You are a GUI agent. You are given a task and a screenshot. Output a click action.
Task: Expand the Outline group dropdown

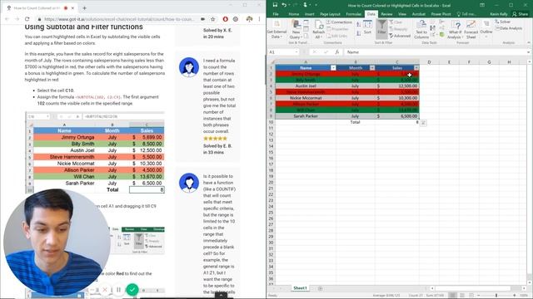[x=486, y=29]
